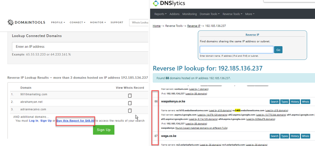Click Whois button for wega.co.ke
Screen dimensions: 315x146
(305, 136)
